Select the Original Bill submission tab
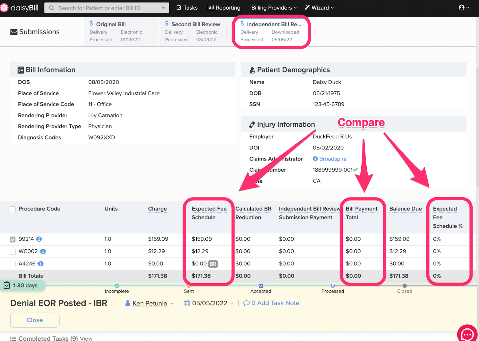 pos(120,32)
